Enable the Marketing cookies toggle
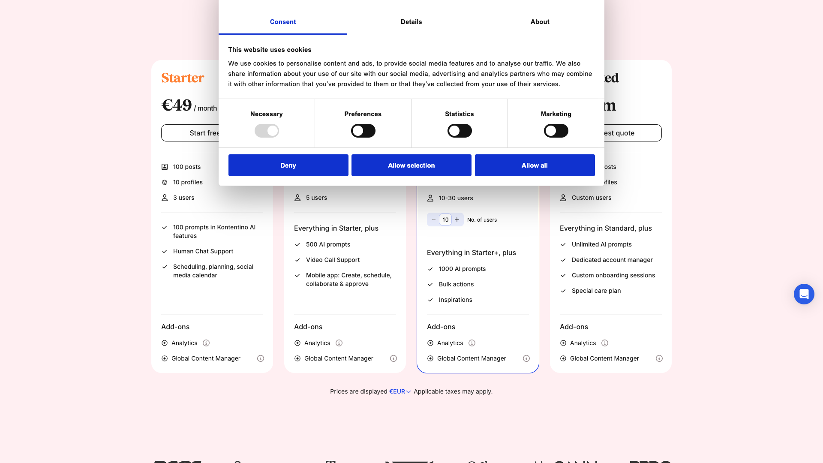 (x=556, y=131)
